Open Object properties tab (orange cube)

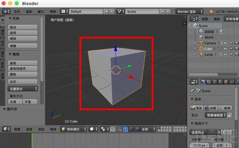(x=226, y=82)
